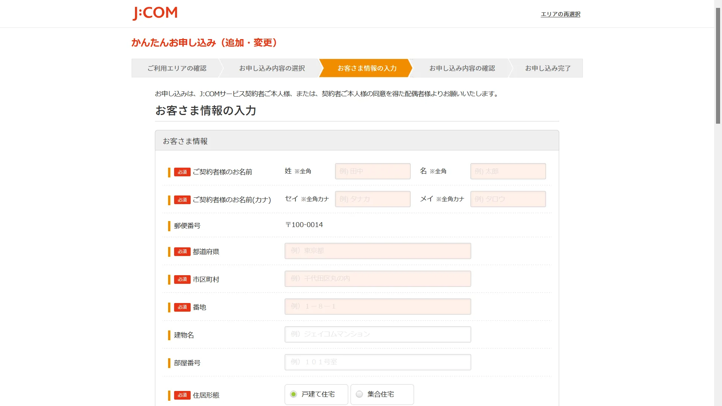Click the お客さま情報 section header
The height and width of the screenshot is (406, 722).
click(186, 141)
